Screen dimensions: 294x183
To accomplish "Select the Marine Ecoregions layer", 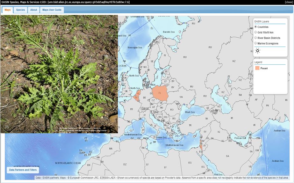I will tap(255, 43).
